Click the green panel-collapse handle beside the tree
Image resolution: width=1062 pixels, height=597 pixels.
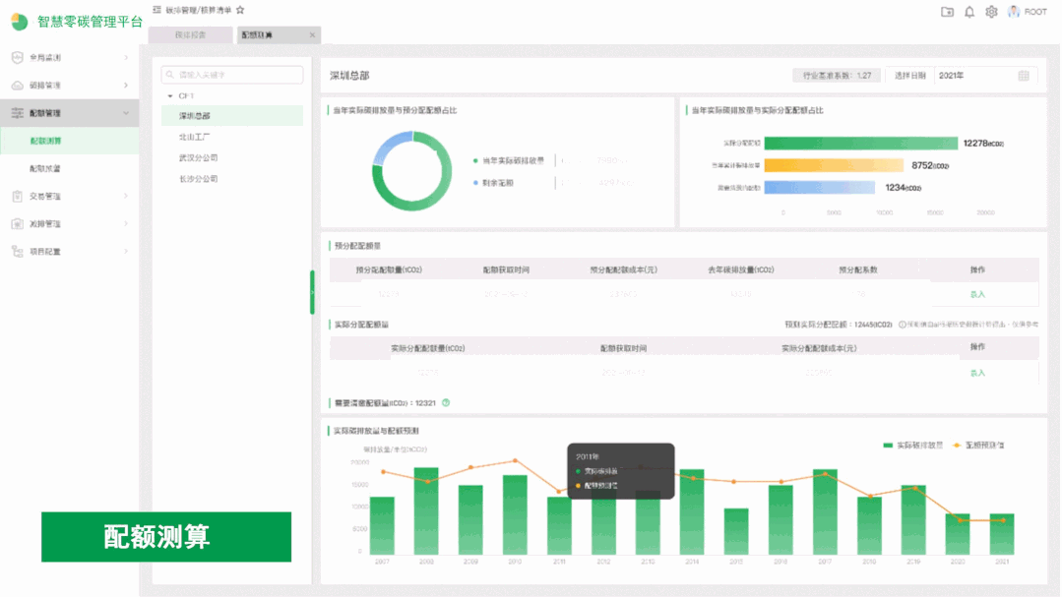(x=312, y=292)
